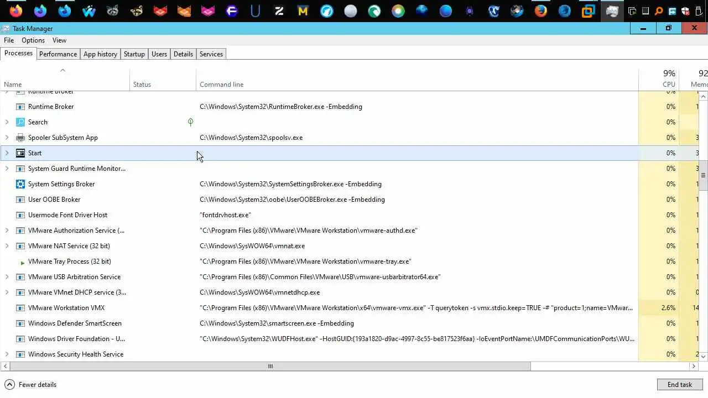Click the vertical scrollbar thumb
This screenshot has width=708, height=398.
(703, 176)
